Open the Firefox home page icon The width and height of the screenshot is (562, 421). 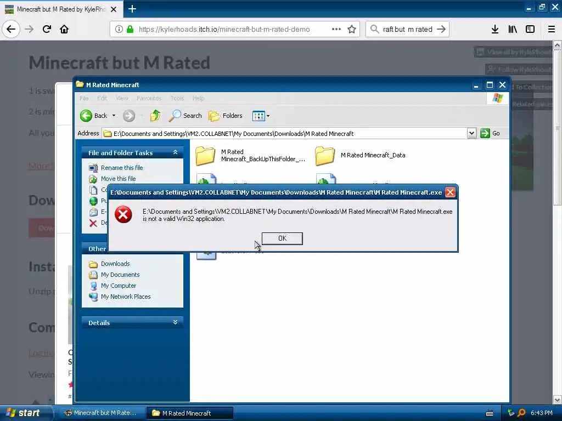coord(64,29)
